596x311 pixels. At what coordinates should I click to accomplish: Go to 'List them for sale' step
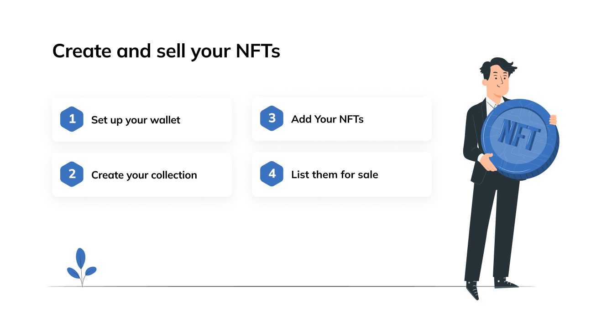(335, 174)
